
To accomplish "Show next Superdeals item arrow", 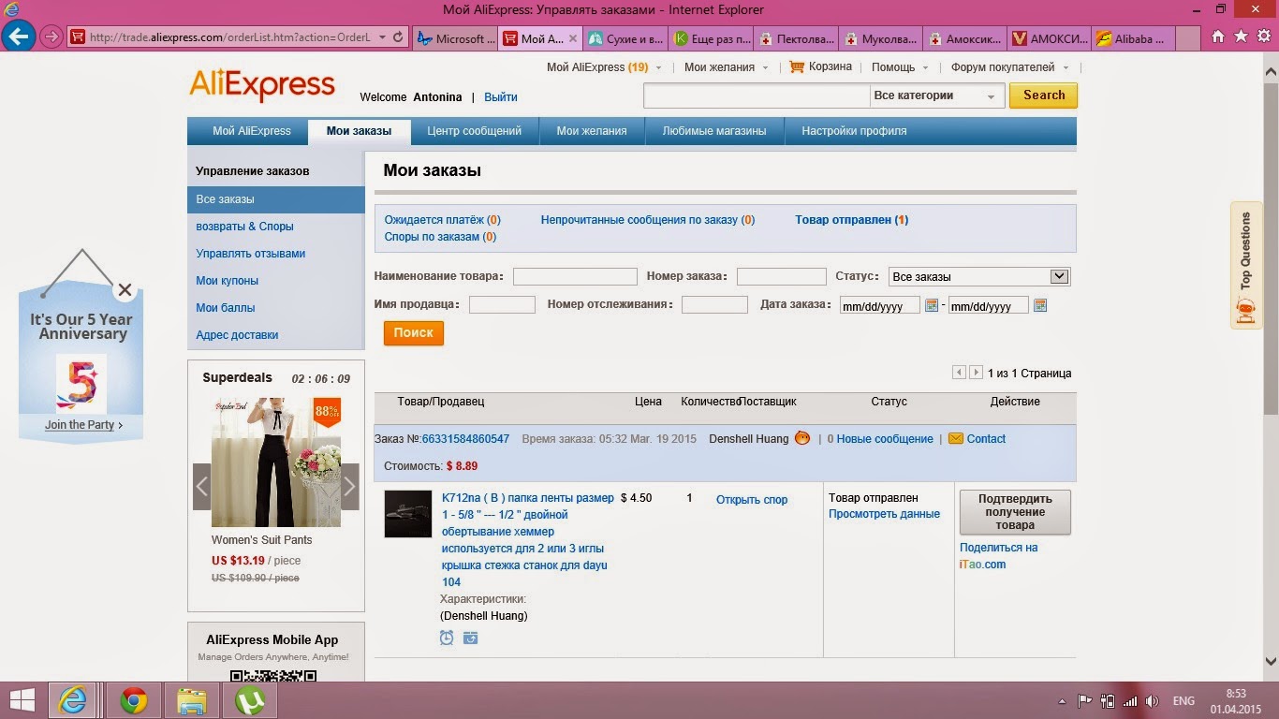I will click(349, 487).
